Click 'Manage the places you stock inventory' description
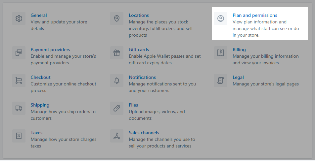315x161 pixels. 161,28
